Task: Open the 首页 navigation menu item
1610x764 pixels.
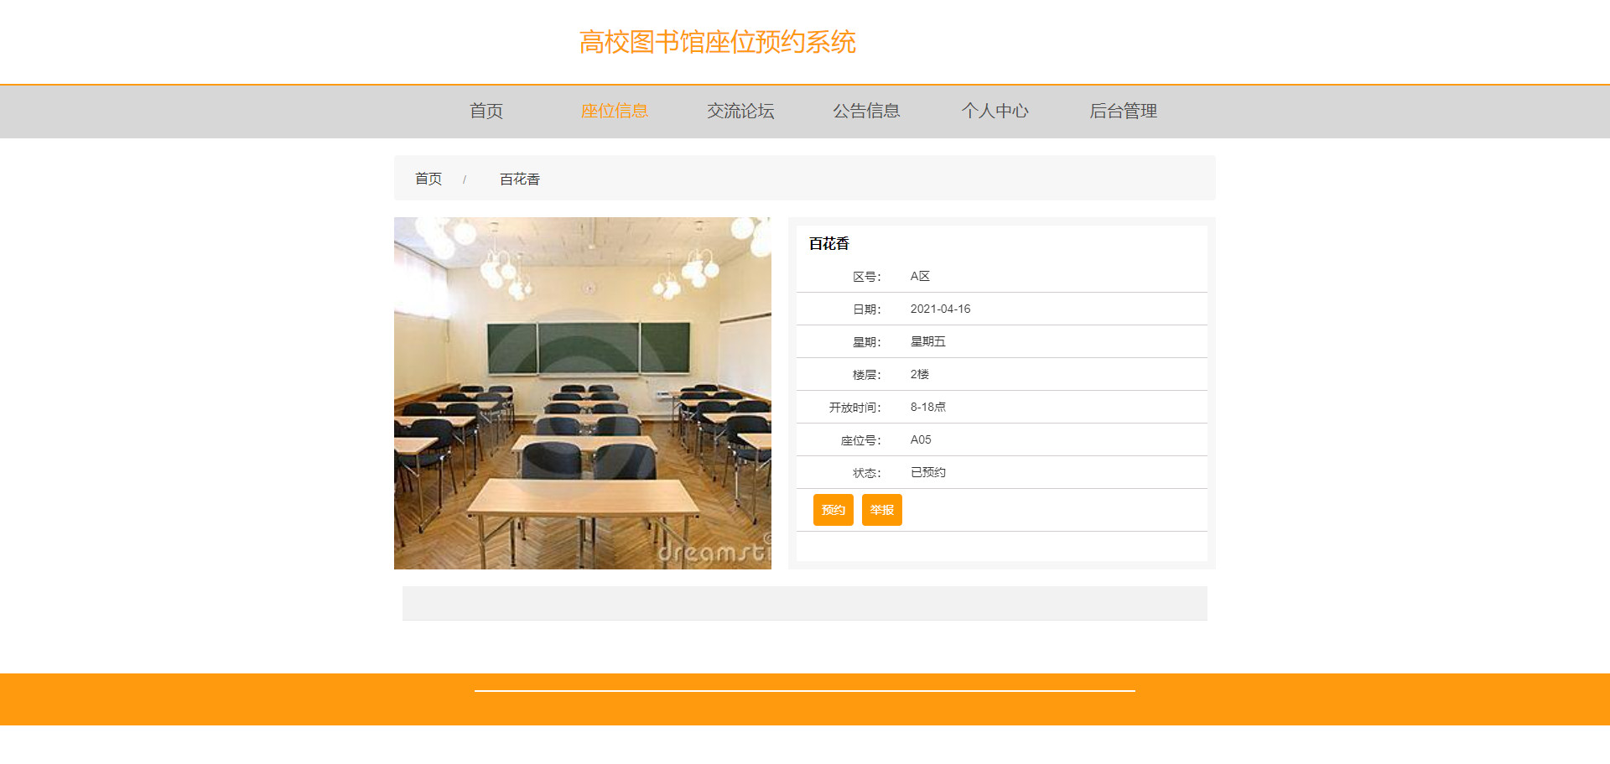Action: click(486, 111)
